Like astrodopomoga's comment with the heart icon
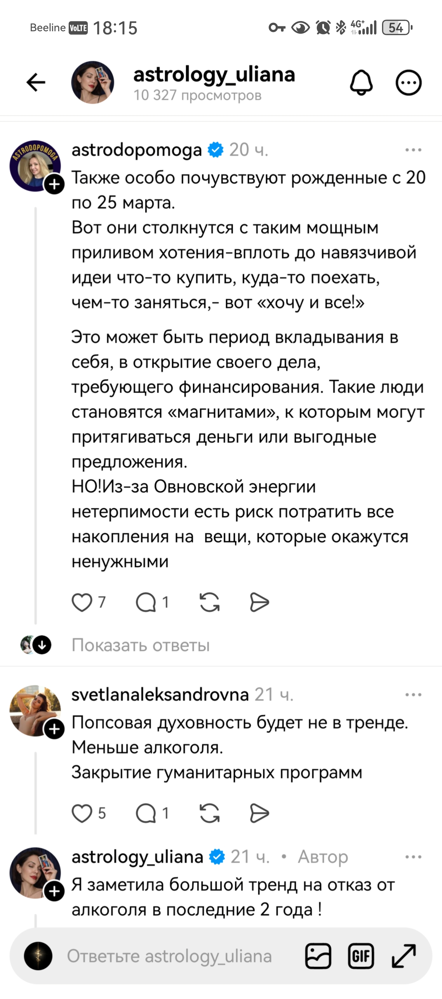Image resolution: width=442 pixels, height=999 pixels. 82,602
